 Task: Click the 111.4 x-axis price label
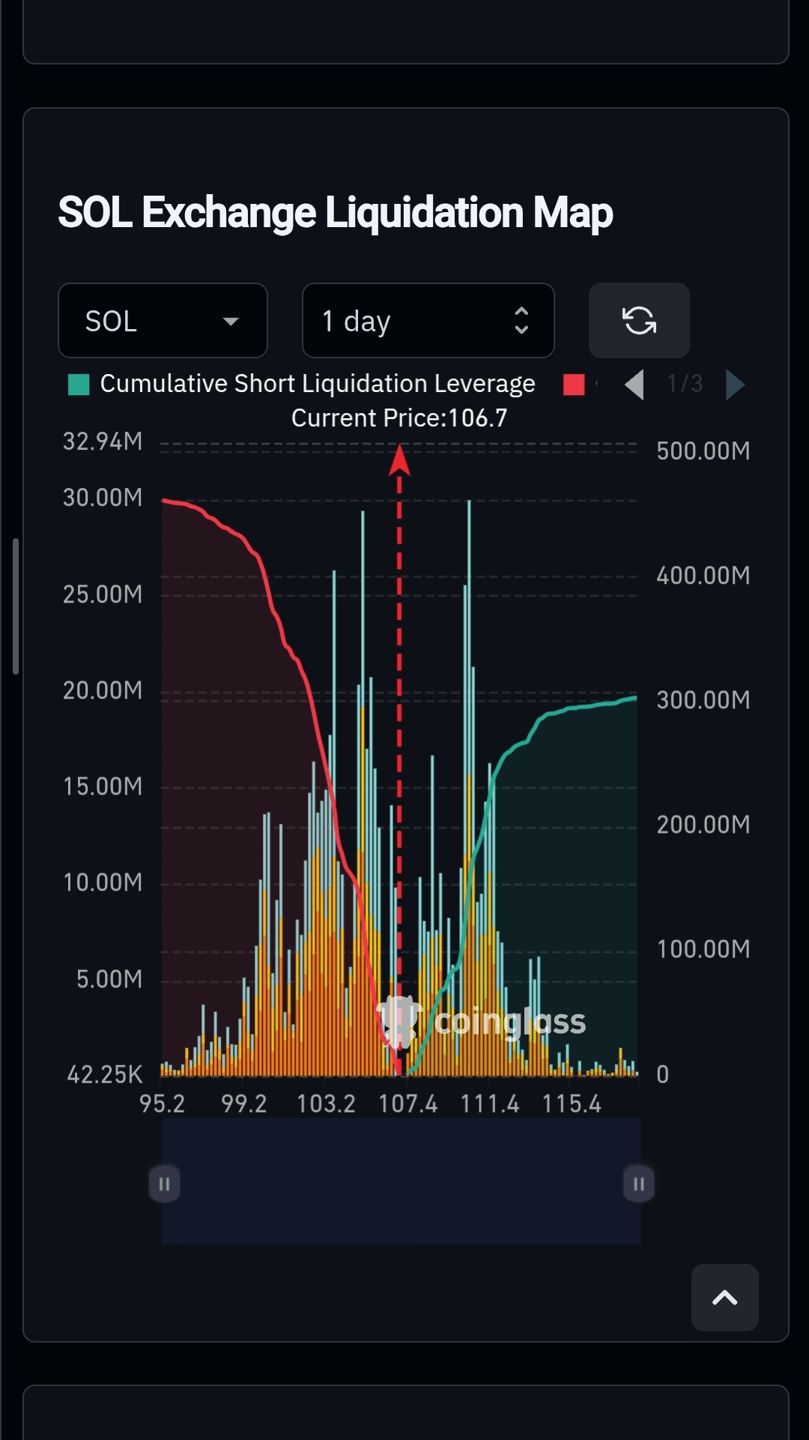pyautogui.click(x=490, y=1103)
